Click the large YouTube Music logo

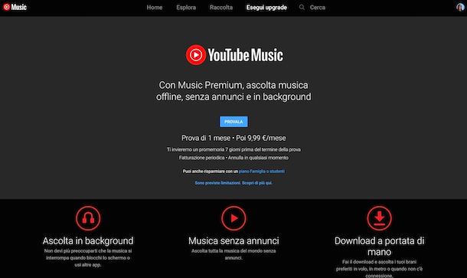click(234, 55)
